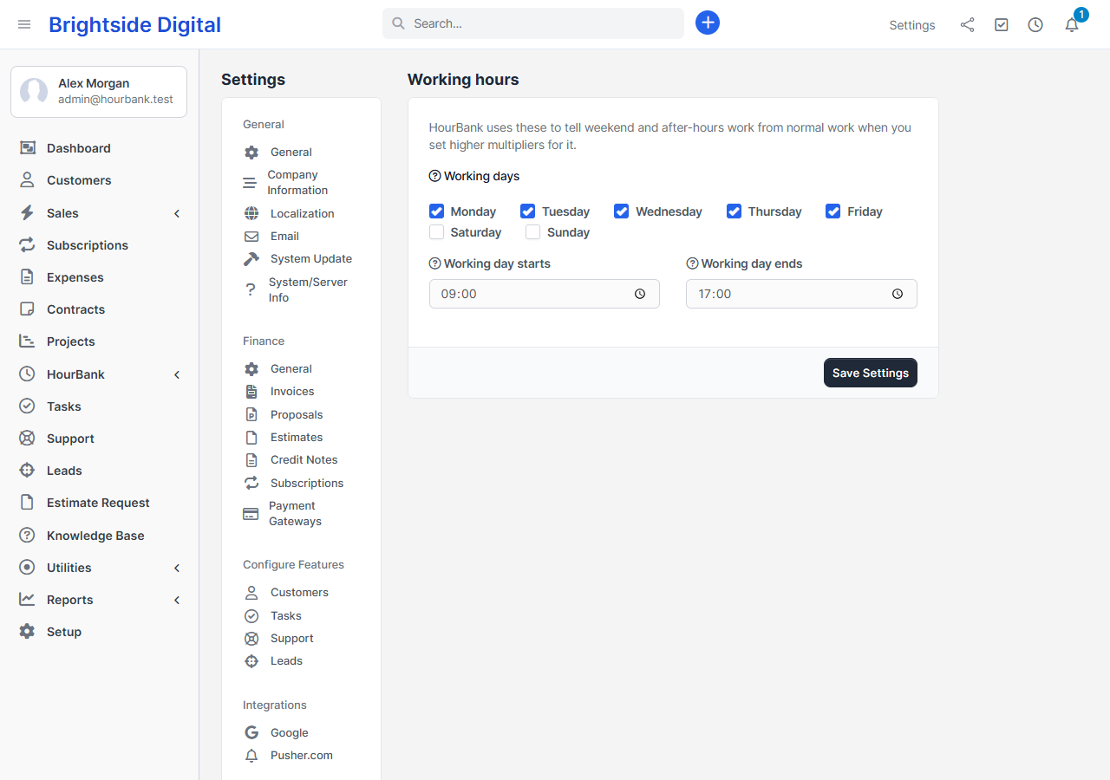Click the Working day ends time field
1110x780 pixels.
click(x=801, y=294)
